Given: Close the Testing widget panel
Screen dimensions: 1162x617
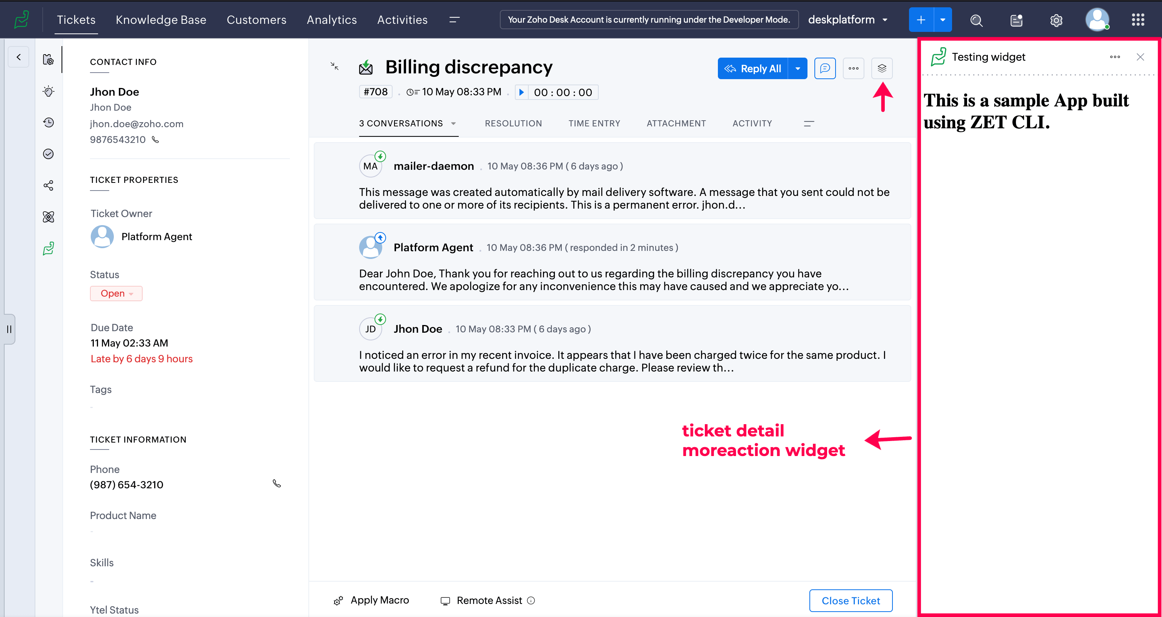Looking at the screenshot, I should coord(1140,57).
